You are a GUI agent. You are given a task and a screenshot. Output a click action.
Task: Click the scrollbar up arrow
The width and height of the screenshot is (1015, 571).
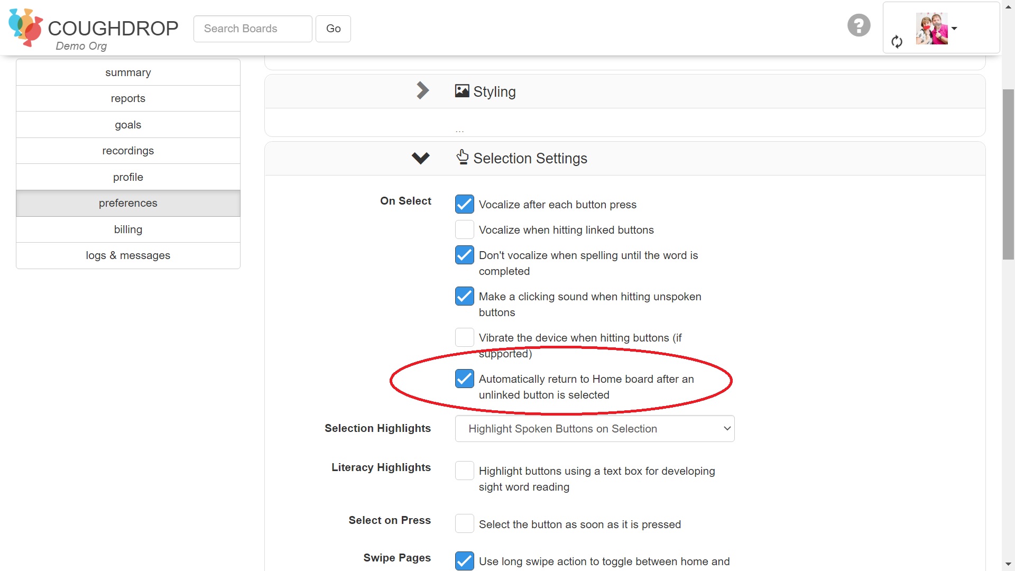pyautogui.click(x=1008, y=7)
